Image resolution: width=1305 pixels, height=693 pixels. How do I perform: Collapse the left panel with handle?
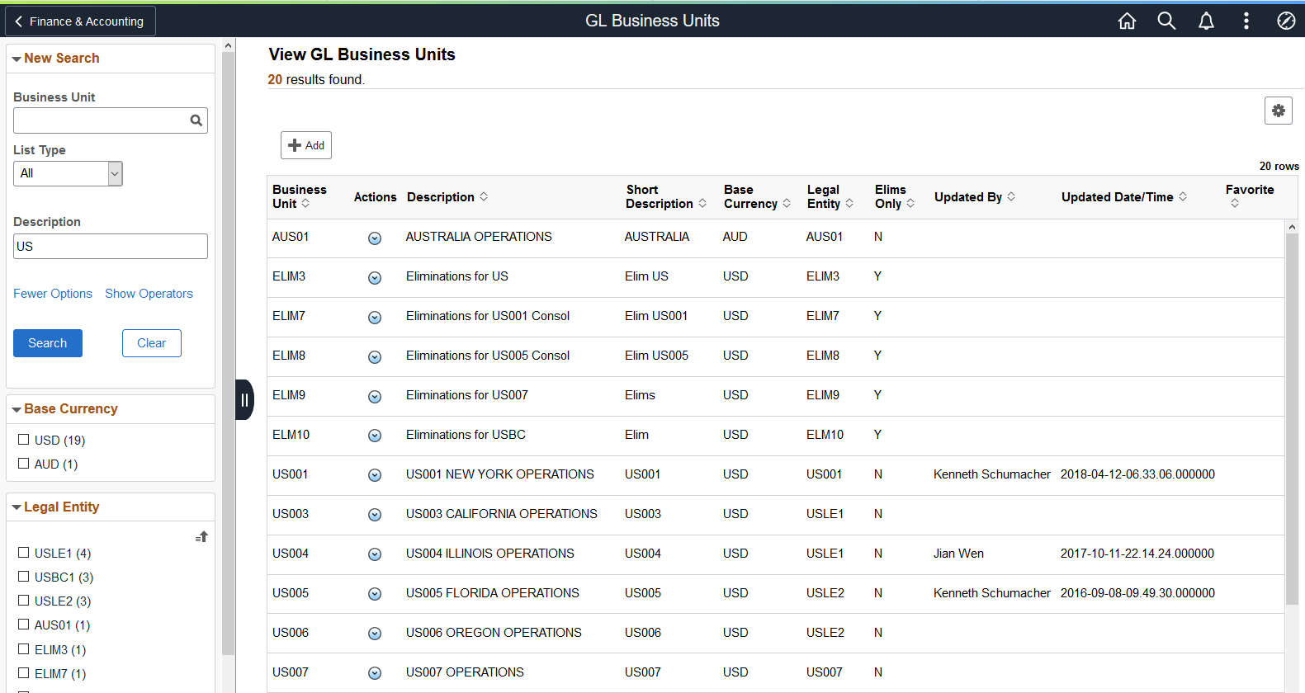tap(244, 400)
